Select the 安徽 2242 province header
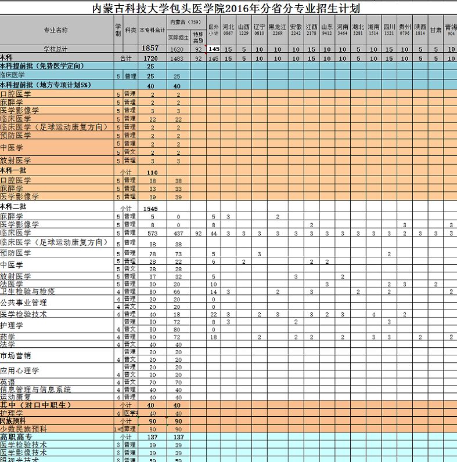Viewport: 457px width, 462px height. pyautogui.click(x=296, y=30)
